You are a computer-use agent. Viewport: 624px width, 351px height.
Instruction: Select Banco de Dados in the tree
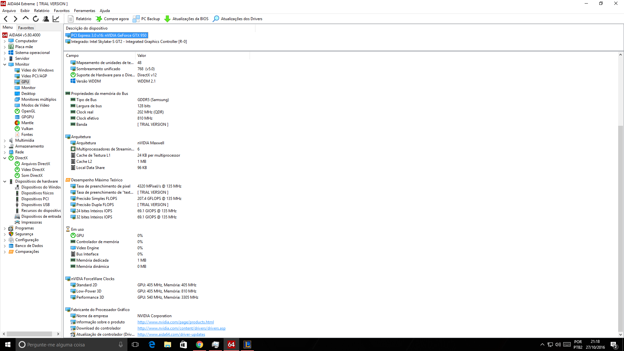coord(29,246)
